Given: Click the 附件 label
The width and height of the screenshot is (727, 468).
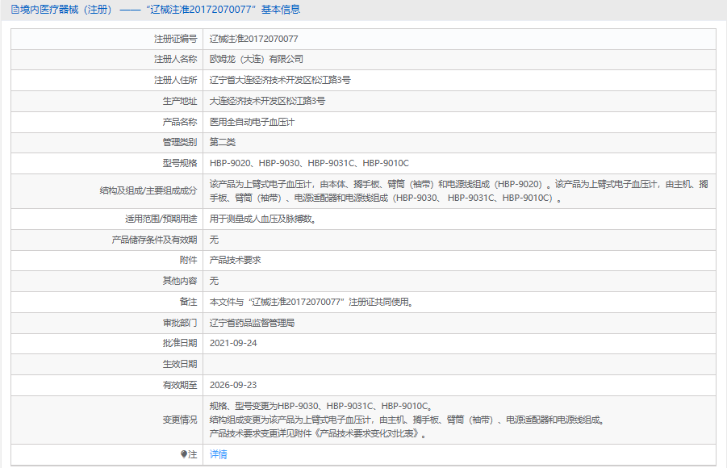Looking at the screenshot, I should click(x=188, y=260).
